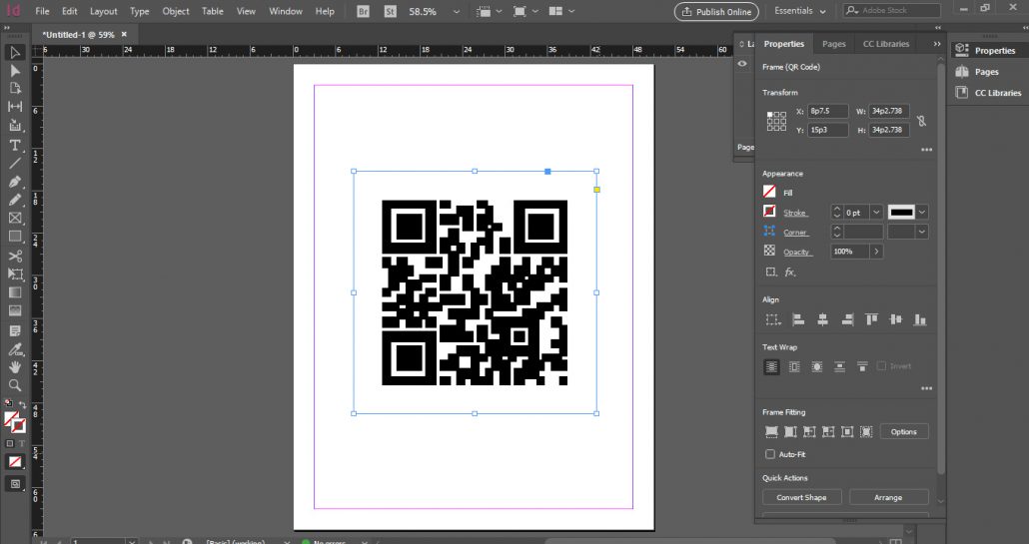This screenshot has height=544, width=1029.
Task: Click the Fill color swatch in Appearance
Action: pos(770,192)
